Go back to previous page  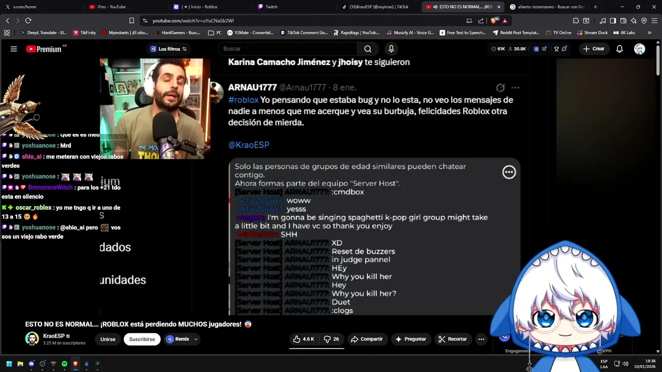(x=7, y=21)
